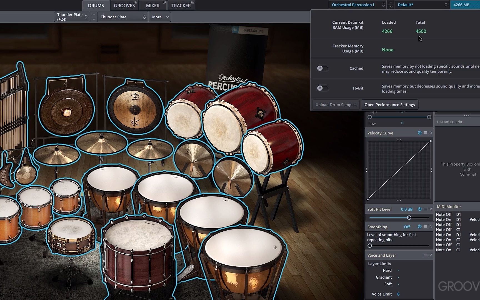Click the pop-out icon on GROOVES tab
Image resolution: width=480 pixels, height=300 pixels.
pos(136,2)
